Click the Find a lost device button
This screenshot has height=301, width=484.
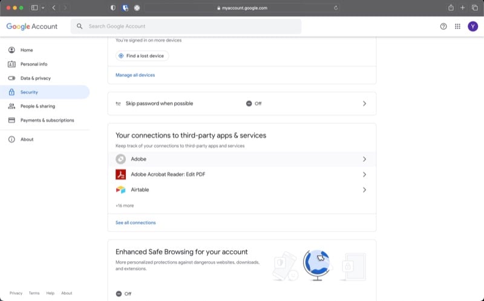click(x=142, y=56)
